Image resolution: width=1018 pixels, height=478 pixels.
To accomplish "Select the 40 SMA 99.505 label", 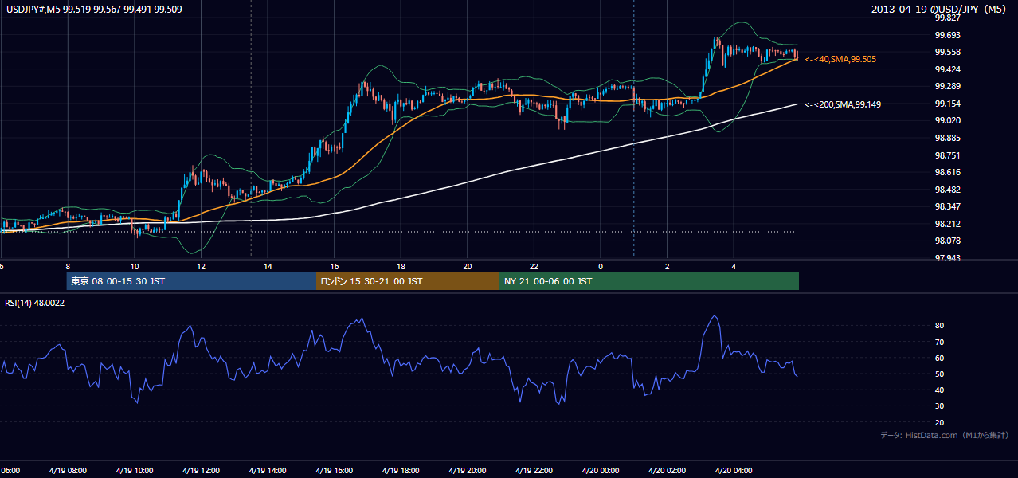I will click(x=840, y=59).
